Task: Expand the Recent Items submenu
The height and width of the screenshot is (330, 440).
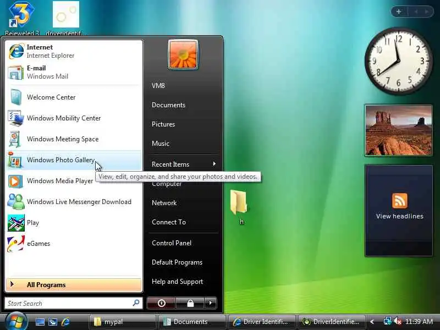Action: [183, 164]
